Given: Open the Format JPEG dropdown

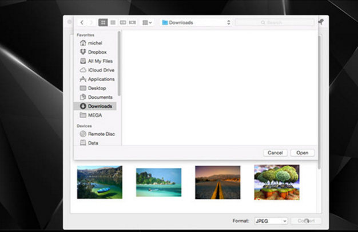Looking at the screenshot, I should click(271, 221).
